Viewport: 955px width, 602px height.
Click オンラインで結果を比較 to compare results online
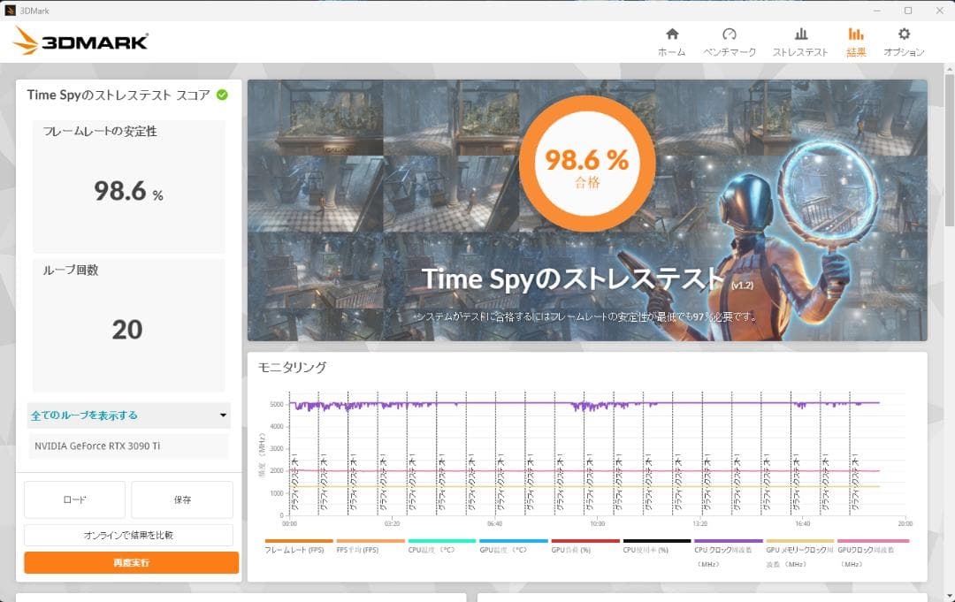[128, 534]
